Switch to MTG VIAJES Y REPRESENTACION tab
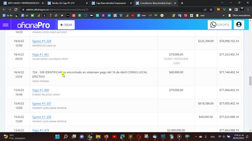This screenshot has height=141, width=252. [x=24, y=3]
